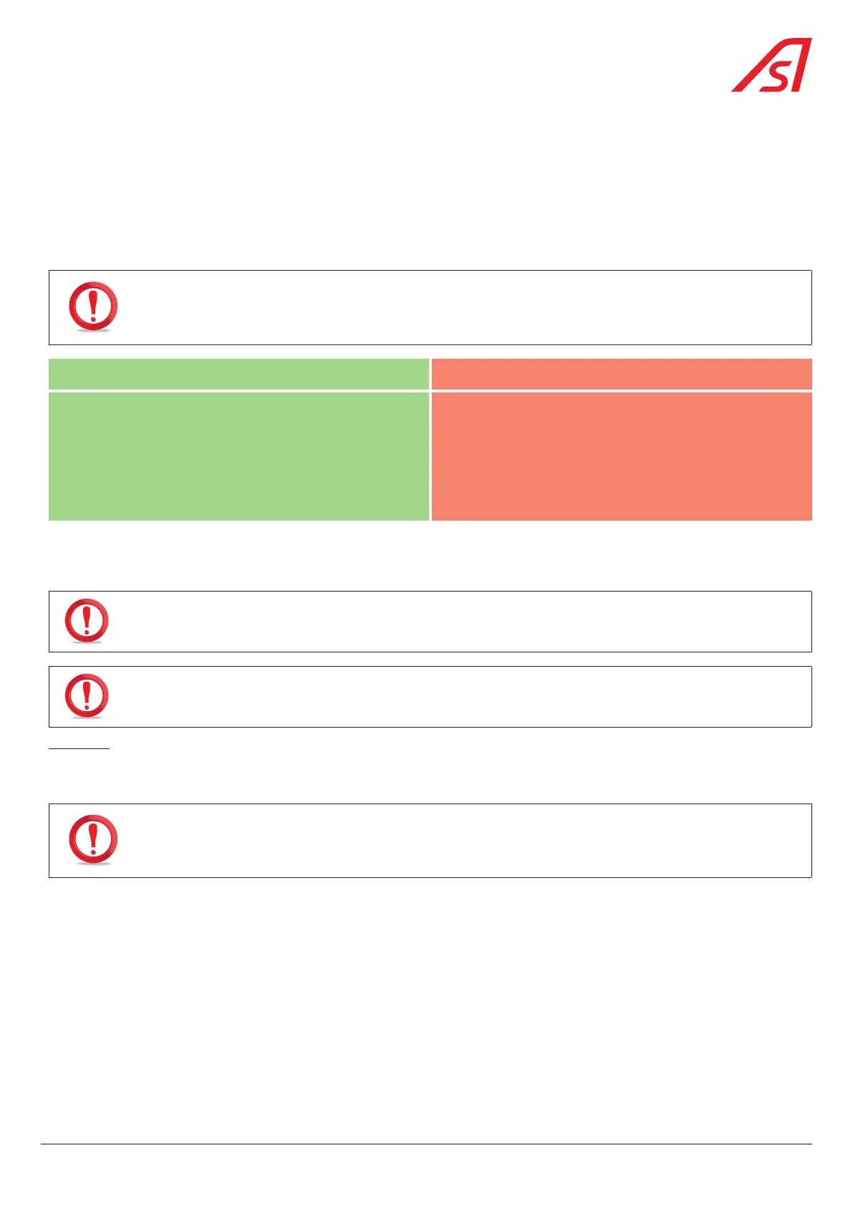
Task: Click inside the second notice box beside its icon
Action: [x=458, y=621]
